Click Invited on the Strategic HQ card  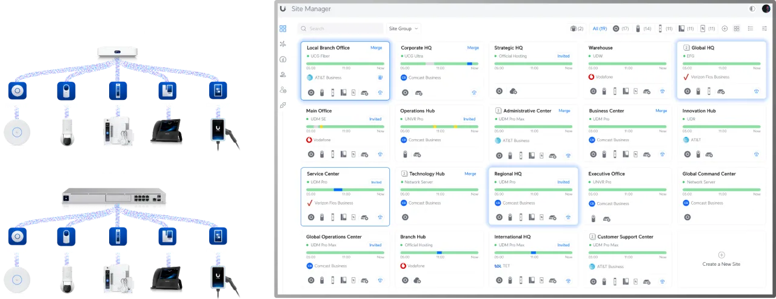click(x=564, y=56)
